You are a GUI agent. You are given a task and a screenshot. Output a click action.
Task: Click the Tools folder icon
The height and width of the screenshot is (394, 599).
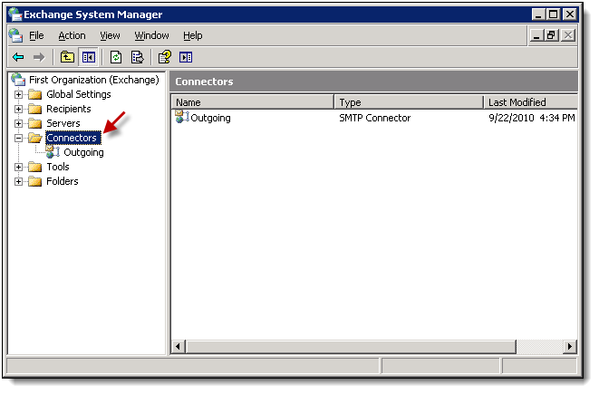pyautogui.click(x=34, y=167)
